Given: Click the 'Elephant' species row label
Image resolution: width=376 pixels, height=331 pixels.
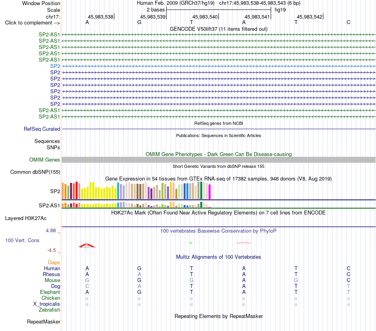Looking at the screenshot, I should pyautogui.click(x=50, y=292).
